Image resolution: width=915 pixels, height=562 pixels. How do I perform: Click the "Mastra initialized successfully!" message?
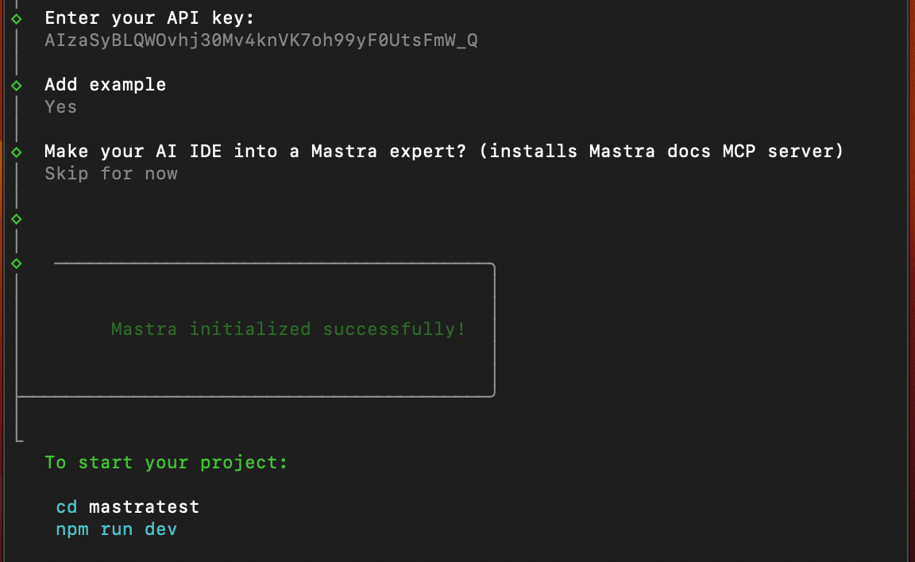[x=288, y=329]
